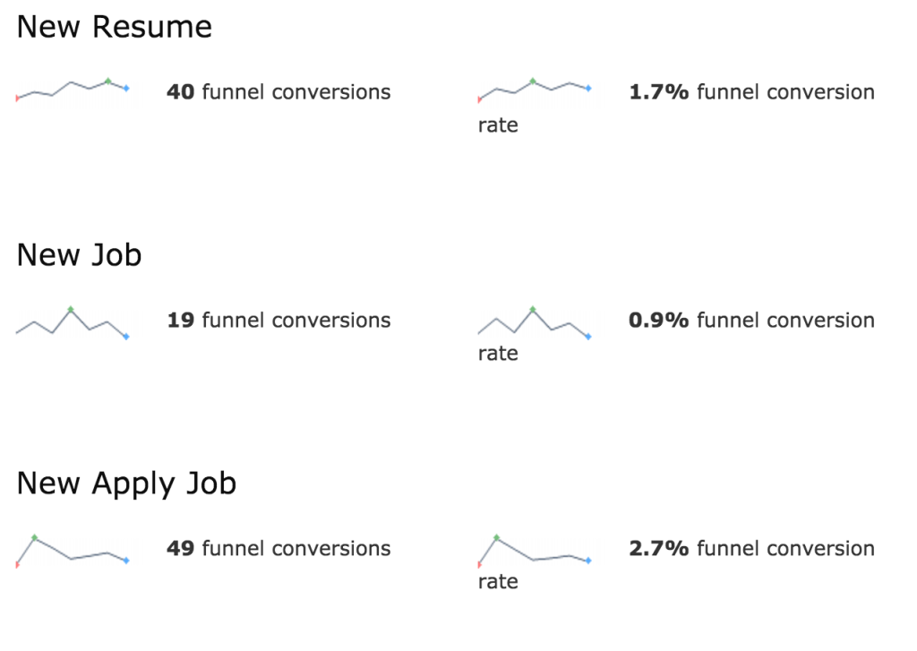
Task: Click the New Job funnel conversions sparkline
Action: tap(72, 322)
